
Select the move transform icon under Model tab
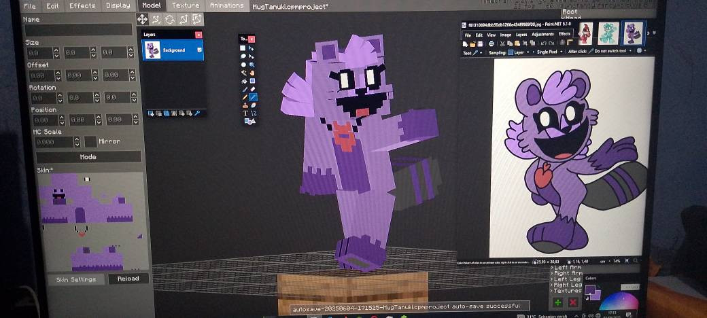143,20
